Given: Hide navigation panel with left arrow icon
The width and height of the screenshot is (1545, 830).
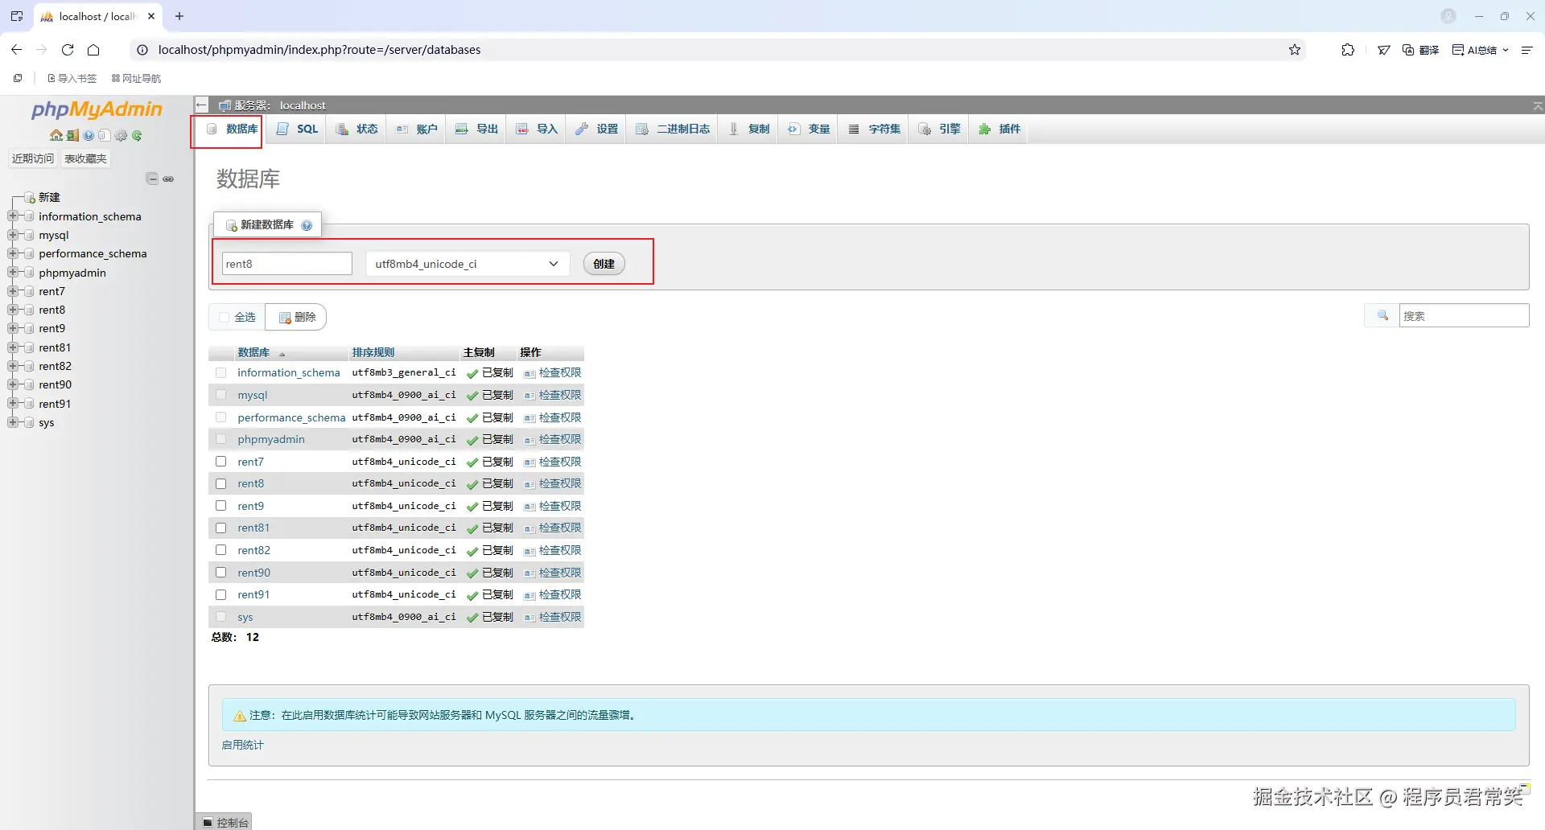Looking at the screenshot, I should [201, 105].
